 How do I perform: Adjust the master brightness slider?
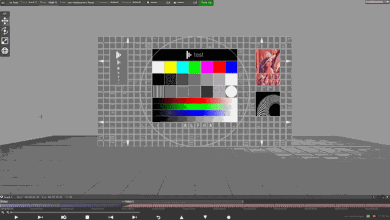[154, 2]
